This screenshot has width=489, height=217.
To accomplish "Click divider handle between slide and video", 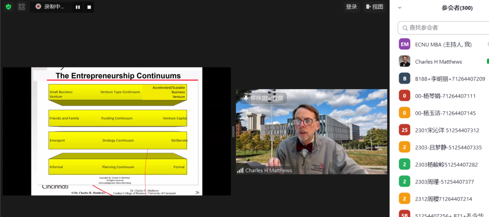I will pyautogui.click(x=233, y=131).
